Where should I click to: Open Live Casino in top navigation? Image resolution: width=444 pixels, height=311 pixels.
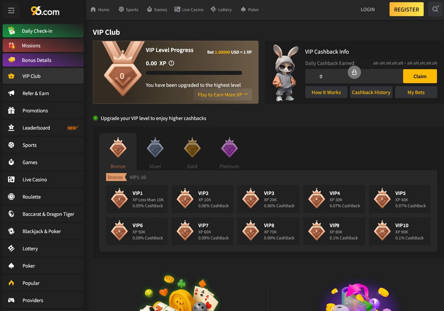189,9
